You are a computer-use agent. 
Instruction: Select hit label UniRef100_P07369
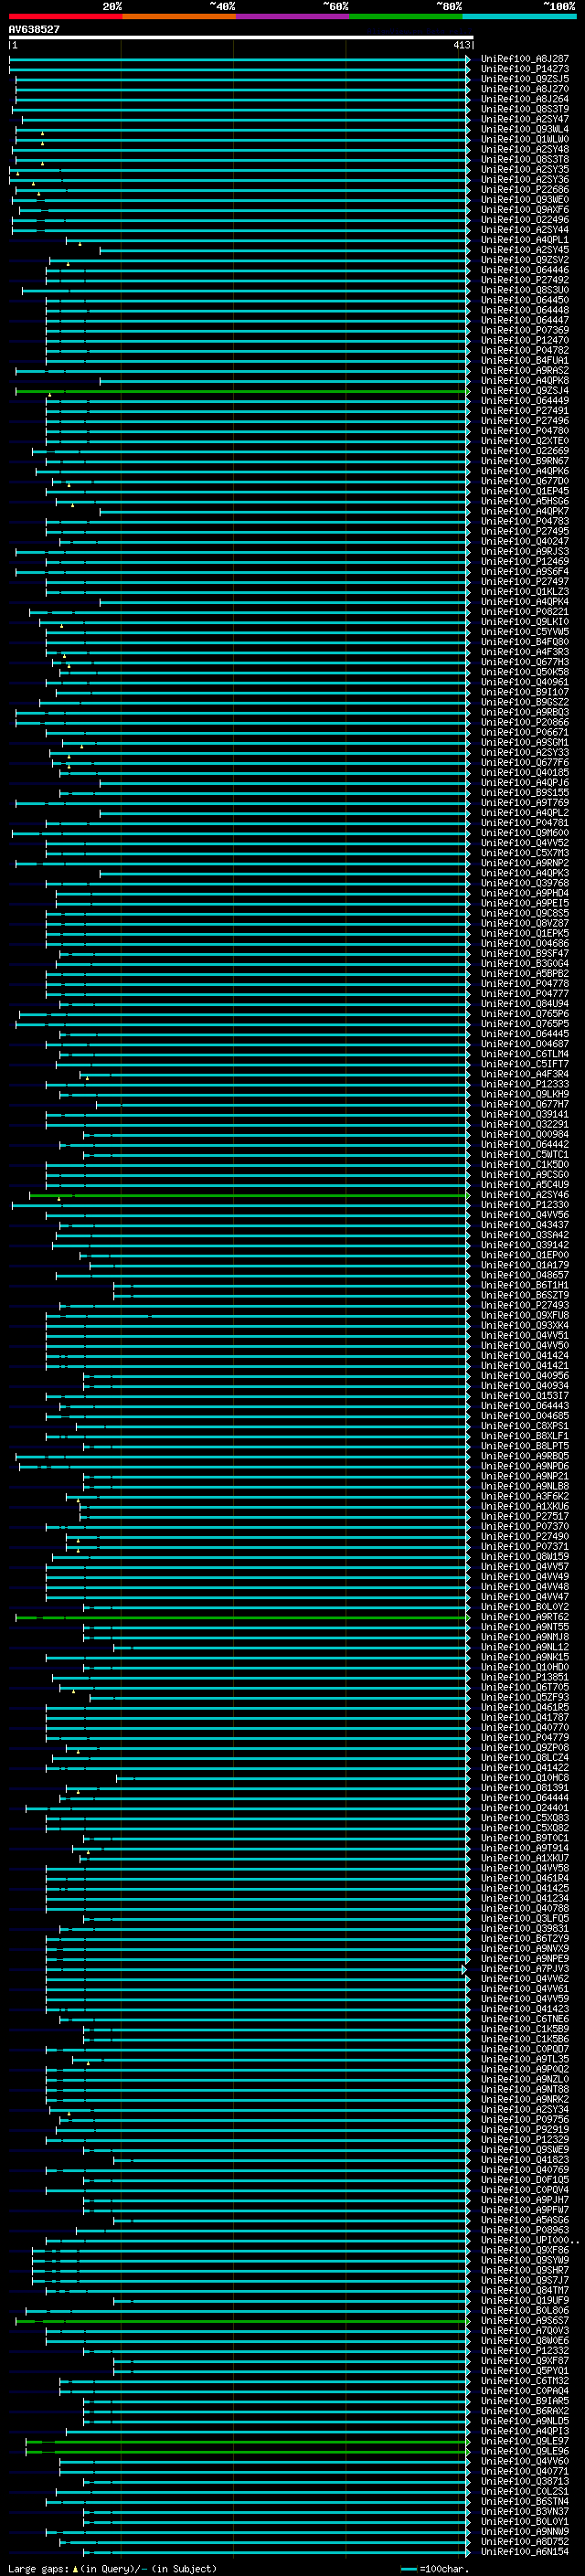point(525,330)
